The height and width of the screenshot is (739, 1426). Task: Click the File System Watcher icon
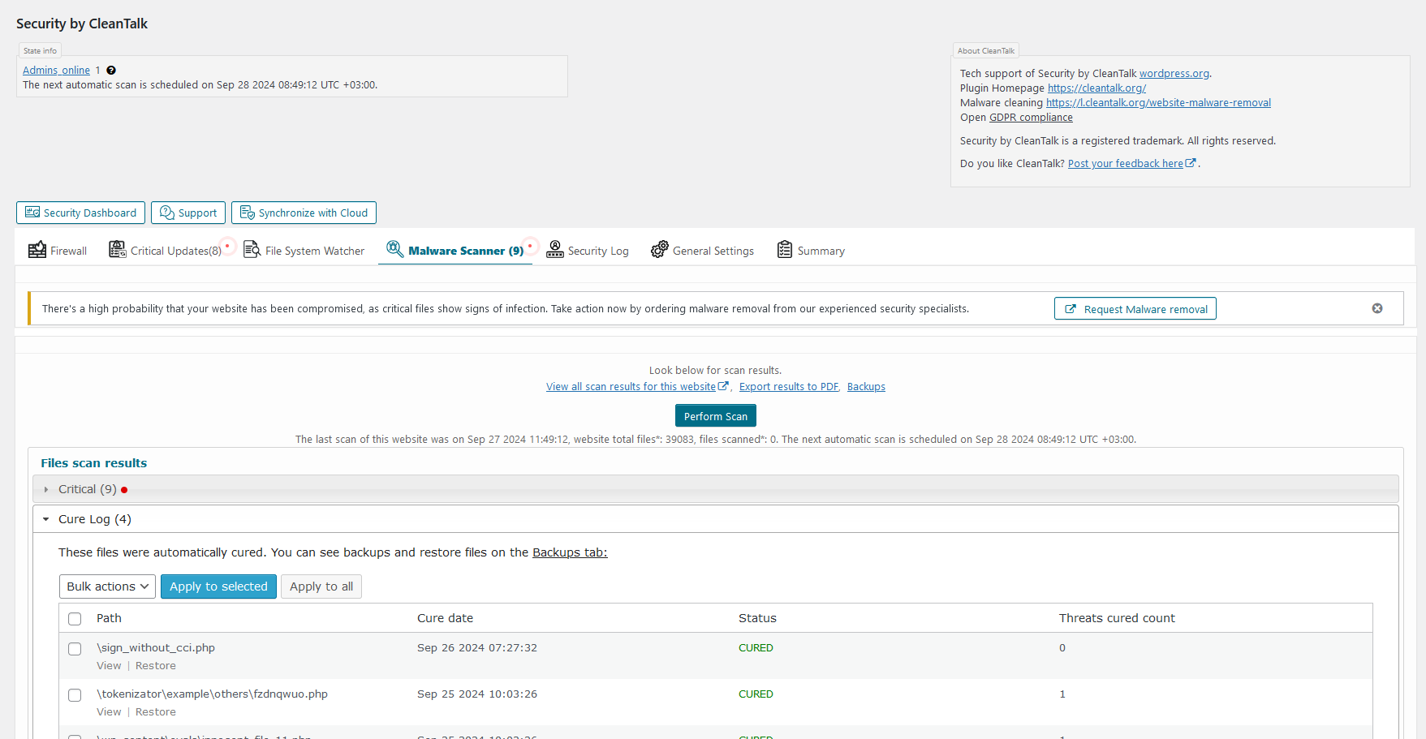point(252,250)
